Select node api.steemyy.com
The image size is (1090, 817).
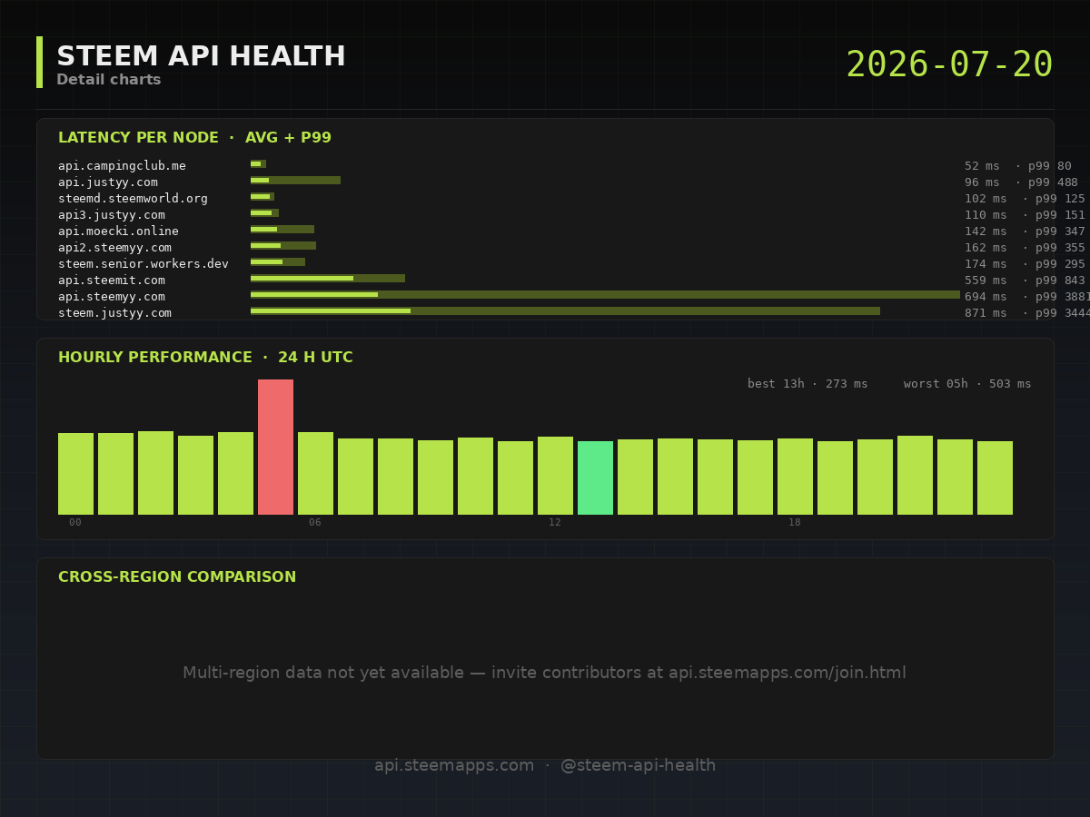112,297
